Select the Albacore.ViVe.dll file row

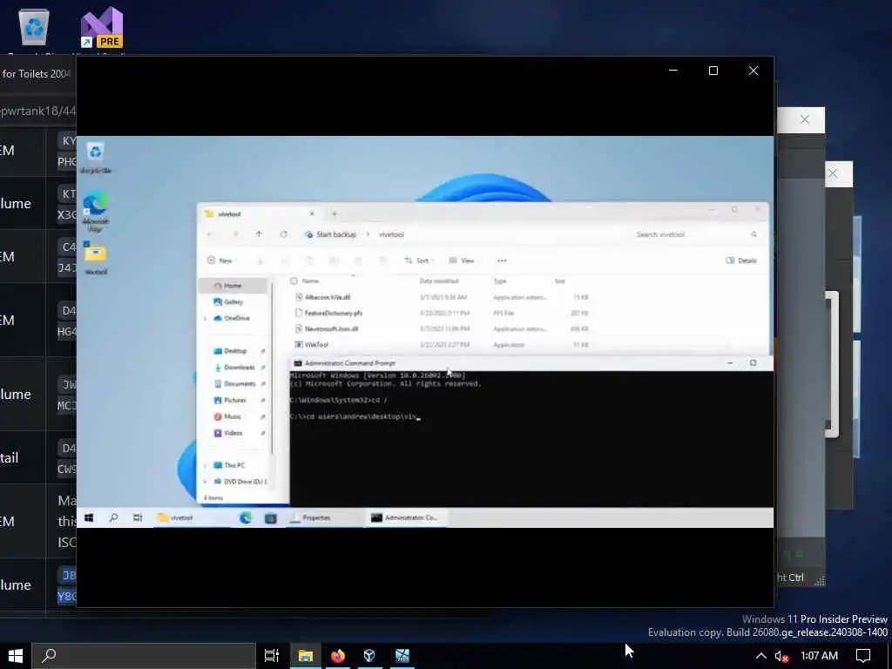(443, 297)
